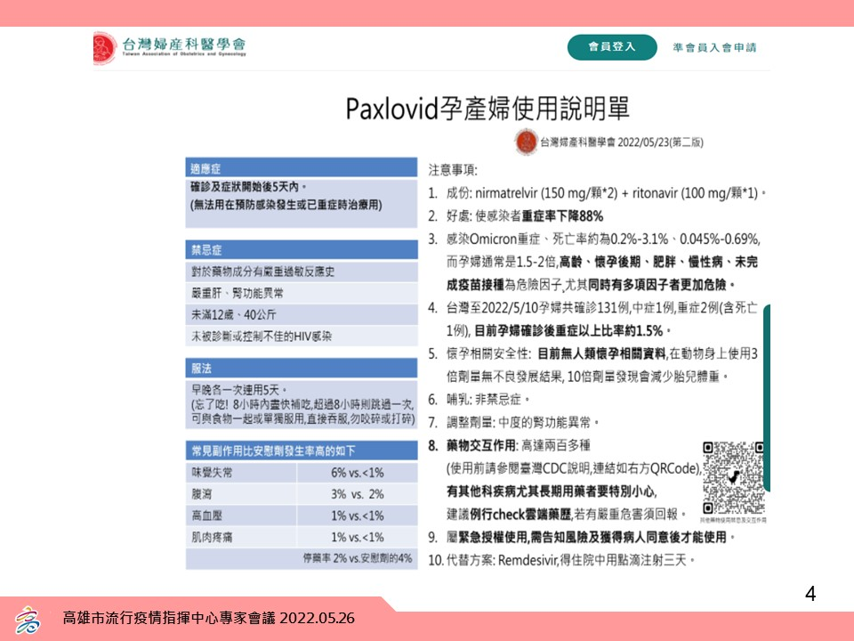This screenshot has height=641, width=854.
Task: Click the round seal icon beside 2022/05/23
Action: (x=527, y=142)
